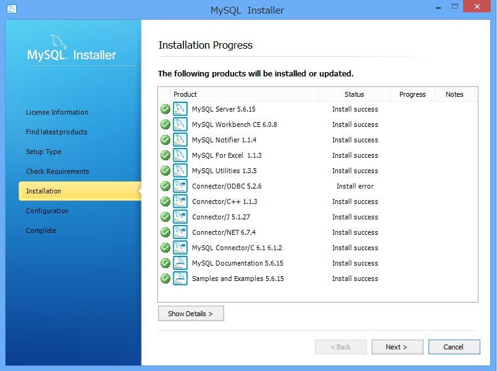This screenshot has width=497, height=371.
Task: Maximize the MySQL Installer window
Action: [455, 7]
